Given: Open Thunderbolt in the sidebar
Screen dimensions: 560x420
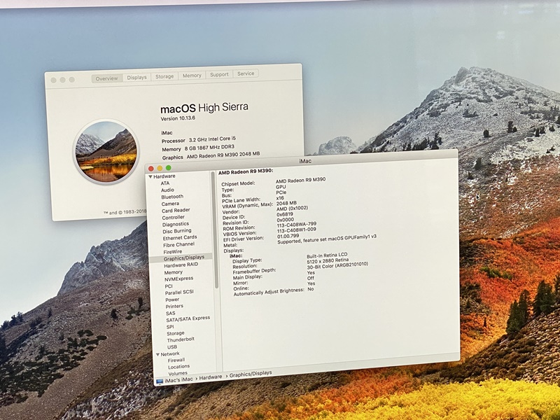Looking at the screenshot, I should (x=181, y=339).
